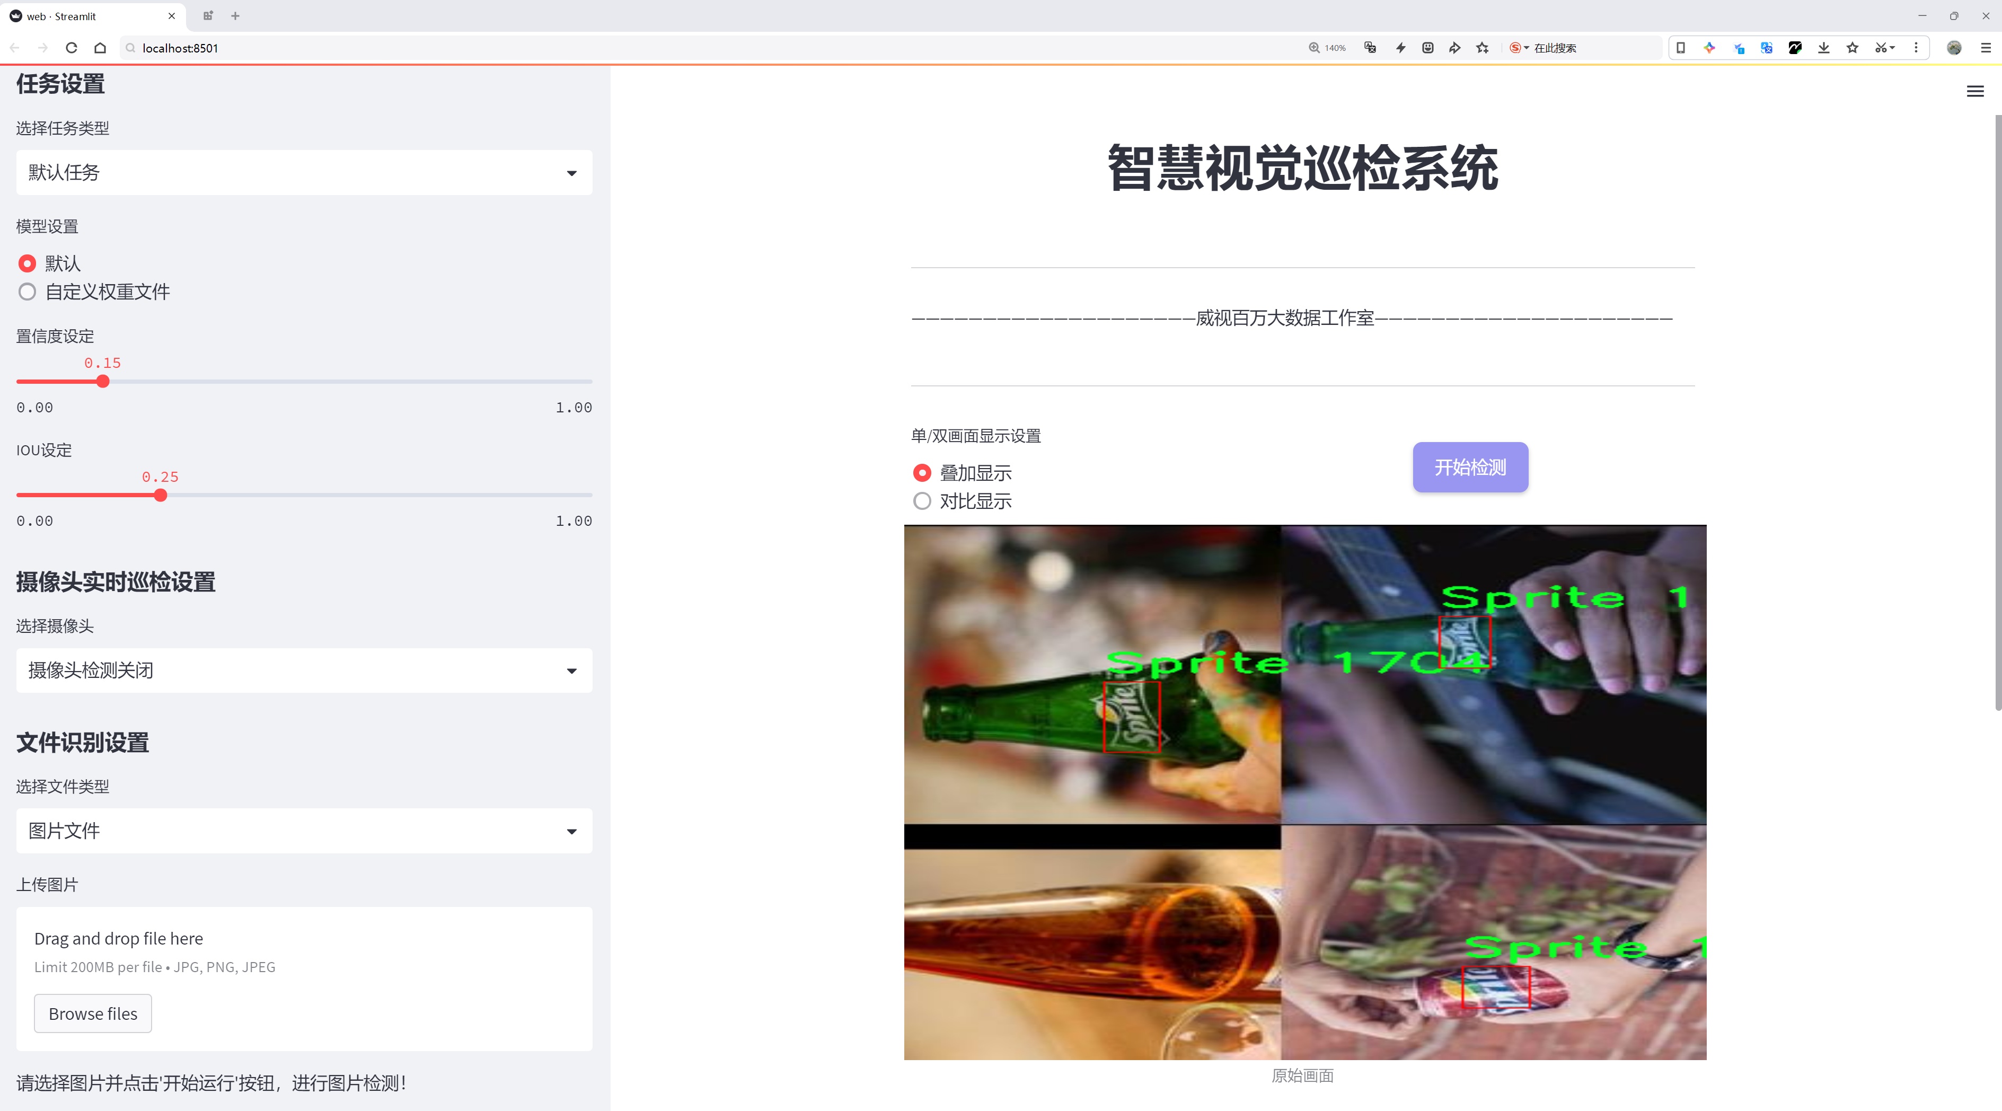The width and height of the screenshot is (2002, 1111).
Task: Open the colorful AI assistant extension
Action: click(x=1709, y=47)
